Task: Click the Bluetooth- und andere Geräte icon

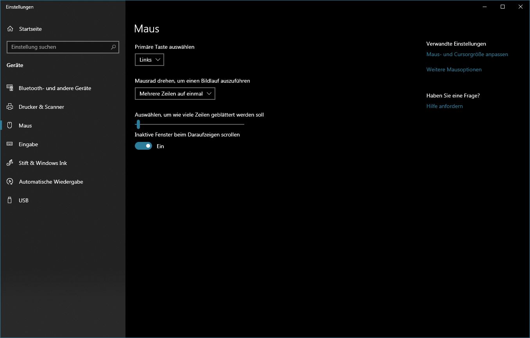Action: (x=10, y=88)
